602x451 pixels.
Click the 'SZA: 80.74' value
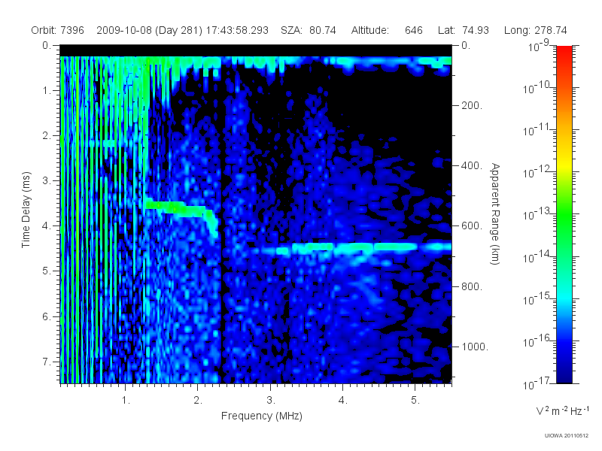[x=309, y=30]
